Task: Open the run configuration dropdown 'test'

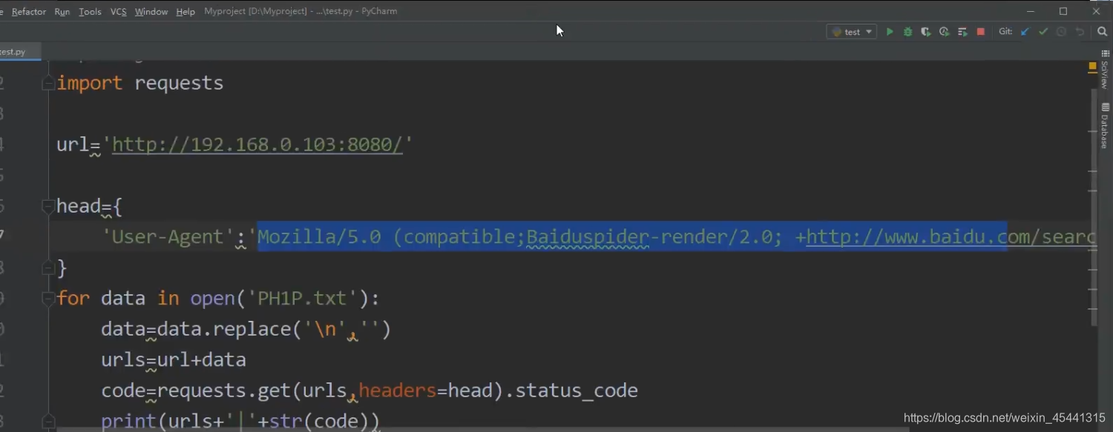Action: point(852,32)
